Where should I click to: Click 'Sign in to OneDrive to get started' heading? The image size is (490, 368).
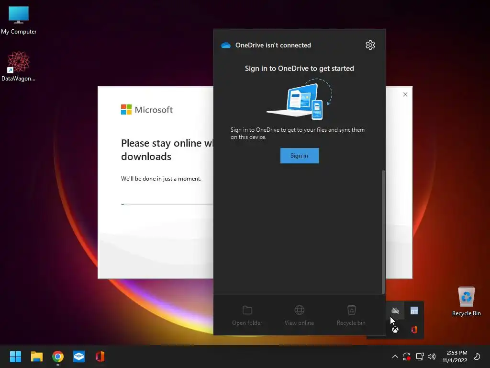click(300, 69)
